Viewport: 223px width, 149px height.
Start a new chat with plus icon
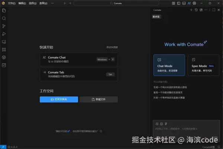(191, 10)
